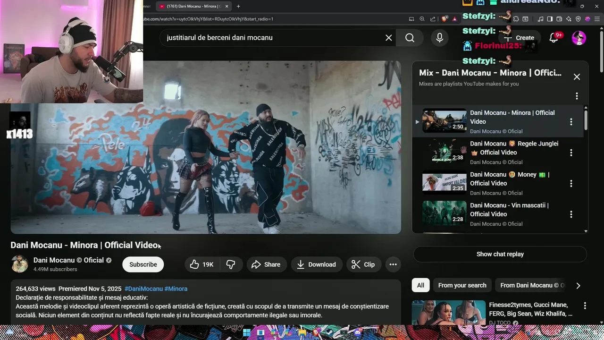Open options for Vin mascatii playlist item

tap(571, 214)
